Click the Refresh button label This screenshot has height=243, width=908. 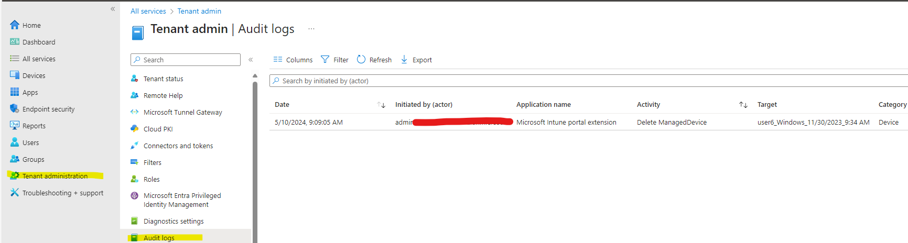381,60
